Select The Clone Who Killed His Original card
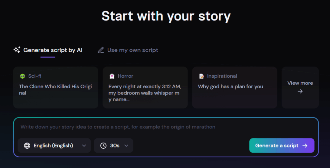The image size is (330, 168). point(56,87)
